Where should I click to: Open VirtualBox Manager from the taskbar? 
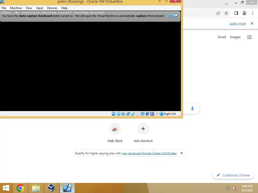coord(51,188)
